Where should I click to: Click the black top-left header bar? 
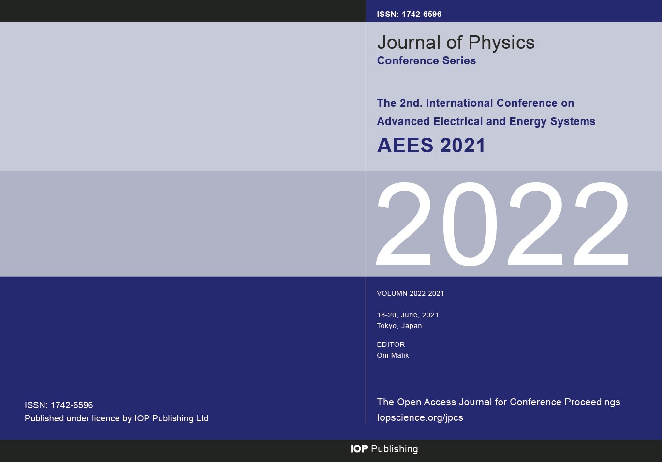pos(182,11)
